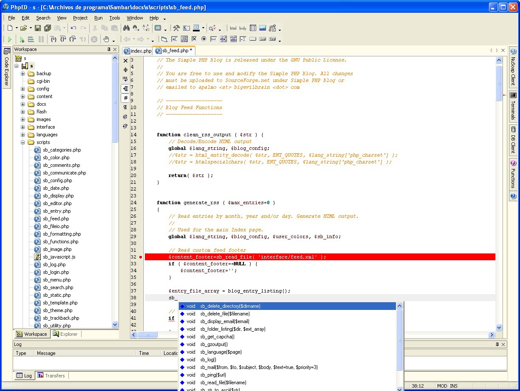Collapse the scripts folder tree node
Viewport: 520px width, 391px height.
coord(23,142)
